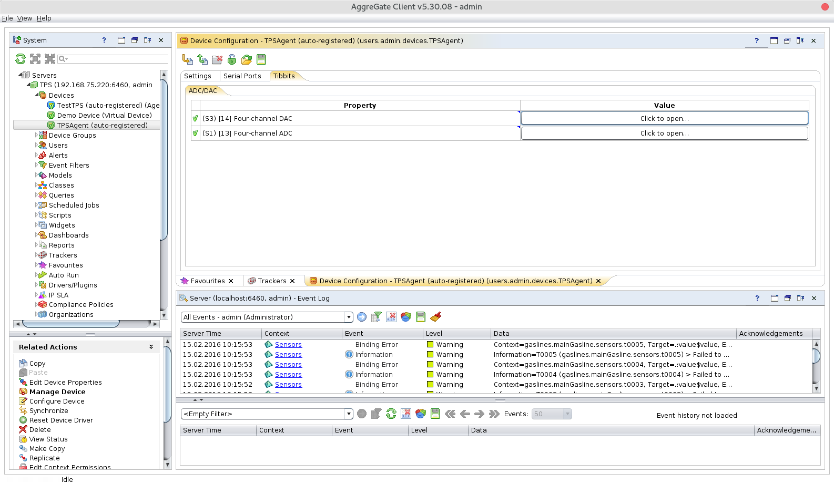This screenshot has height=484, width=834.
Task: Click the pie chart icon in the event history toolbar
Action: [421, 414]
